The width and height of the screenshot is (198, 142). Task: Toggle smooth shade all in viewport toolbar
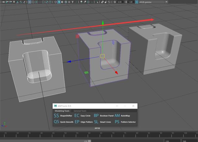[59, 2]
